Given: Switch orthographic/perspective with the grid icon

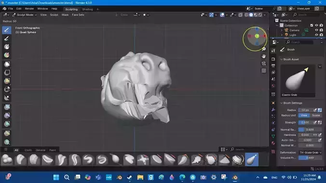Looking at the screenshot, I should tap(264, 71).
